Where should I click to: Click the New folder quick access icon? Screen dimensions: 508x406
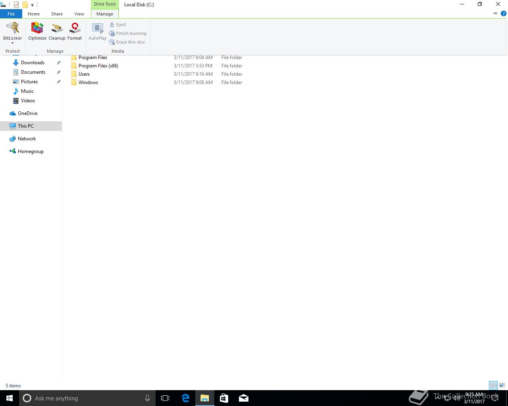coord(25,5)
